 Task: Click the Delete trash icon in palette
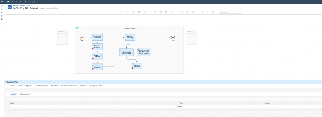pos(155,12)
